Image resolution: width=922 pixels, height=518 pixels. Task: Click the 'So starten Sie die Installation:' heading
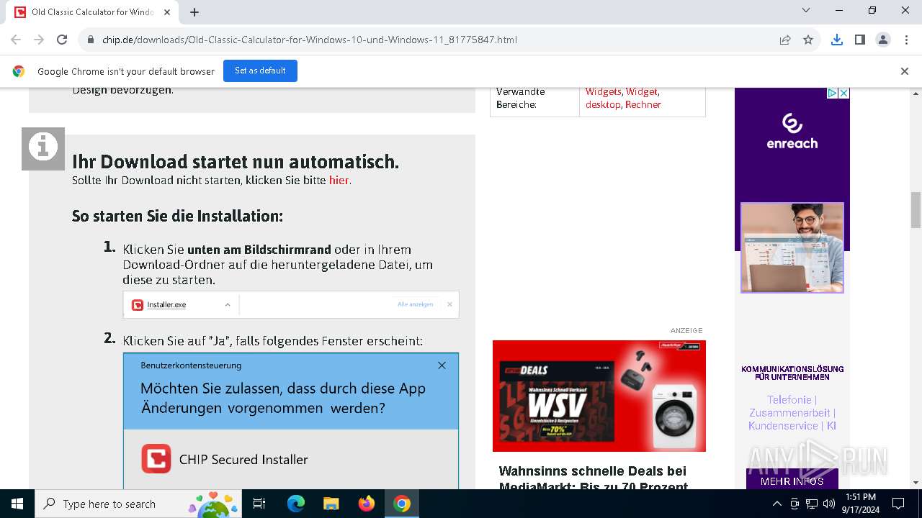coord(177,216)
